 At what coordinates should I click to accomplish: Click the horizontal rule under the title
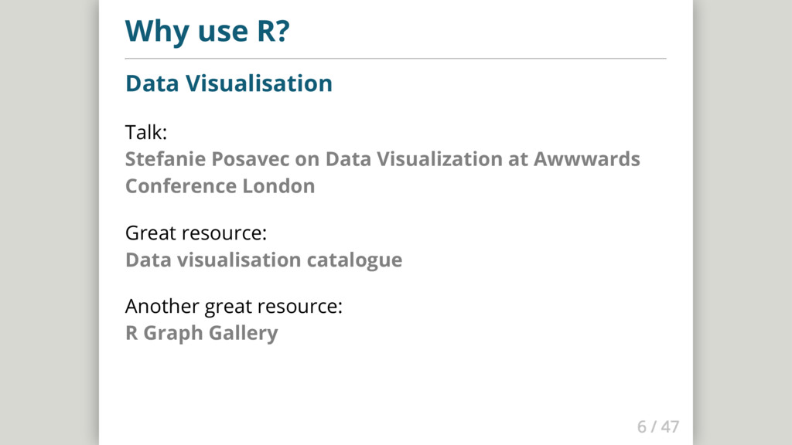pyautogui.click(x=395, y=58)
